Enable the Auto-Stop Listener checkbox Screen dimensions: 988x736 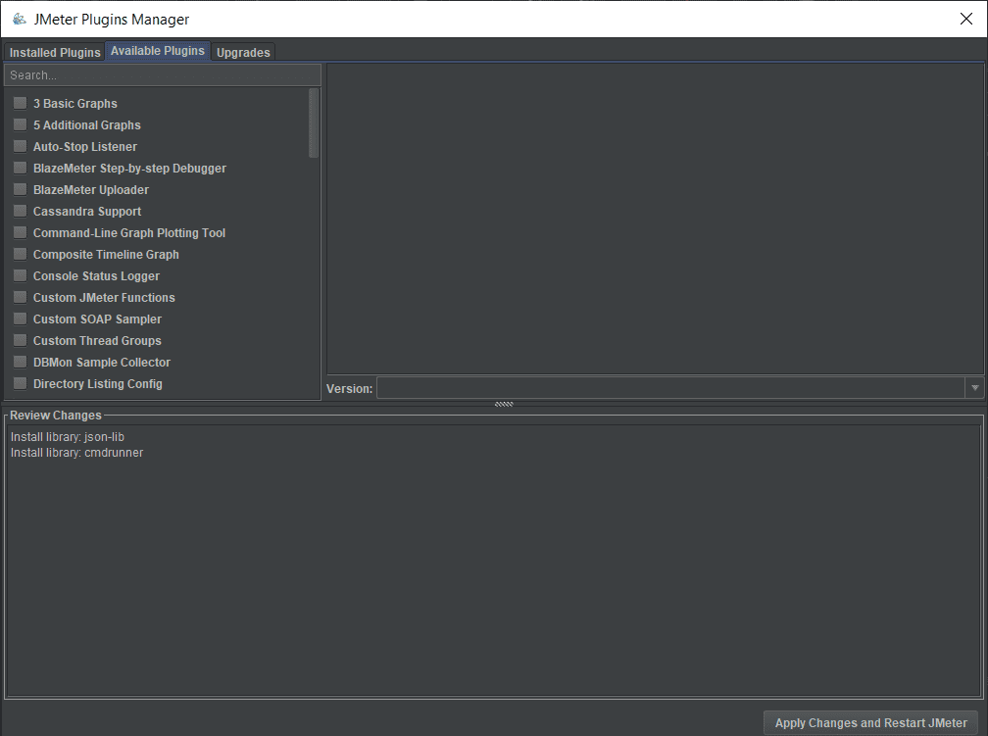click(x=21, y=146)
